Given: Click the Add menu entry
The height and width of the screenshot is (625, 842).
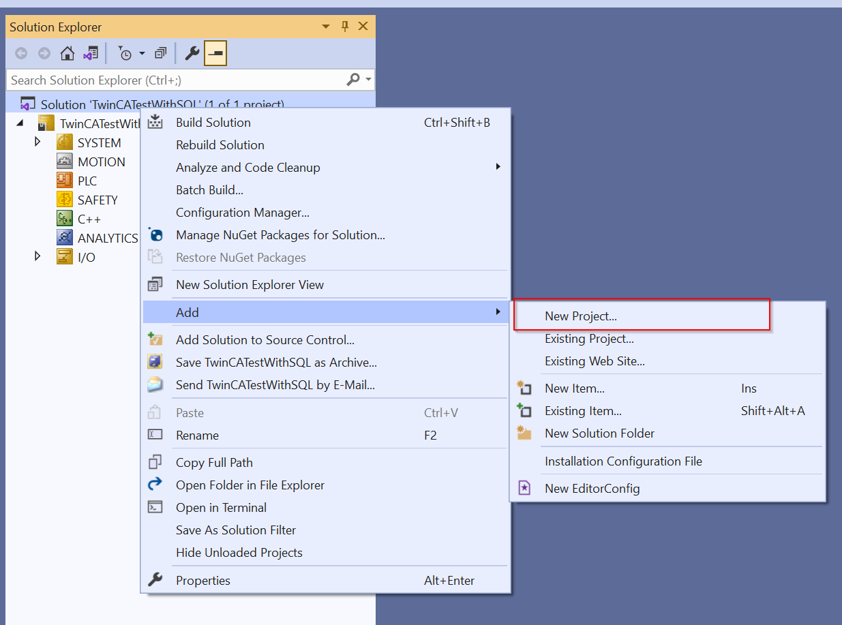Looking at the screenshot, I should point(325,313).
